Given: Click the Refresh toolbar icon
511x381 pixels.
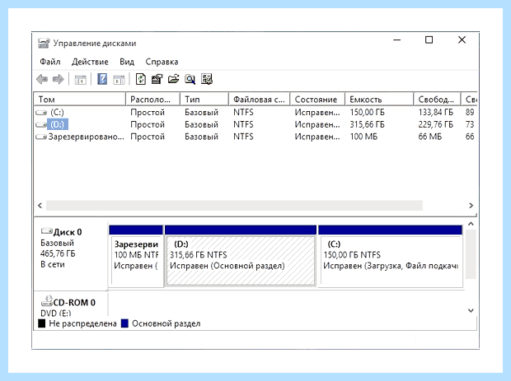Looking at the screenshot, I should (140, 79).
